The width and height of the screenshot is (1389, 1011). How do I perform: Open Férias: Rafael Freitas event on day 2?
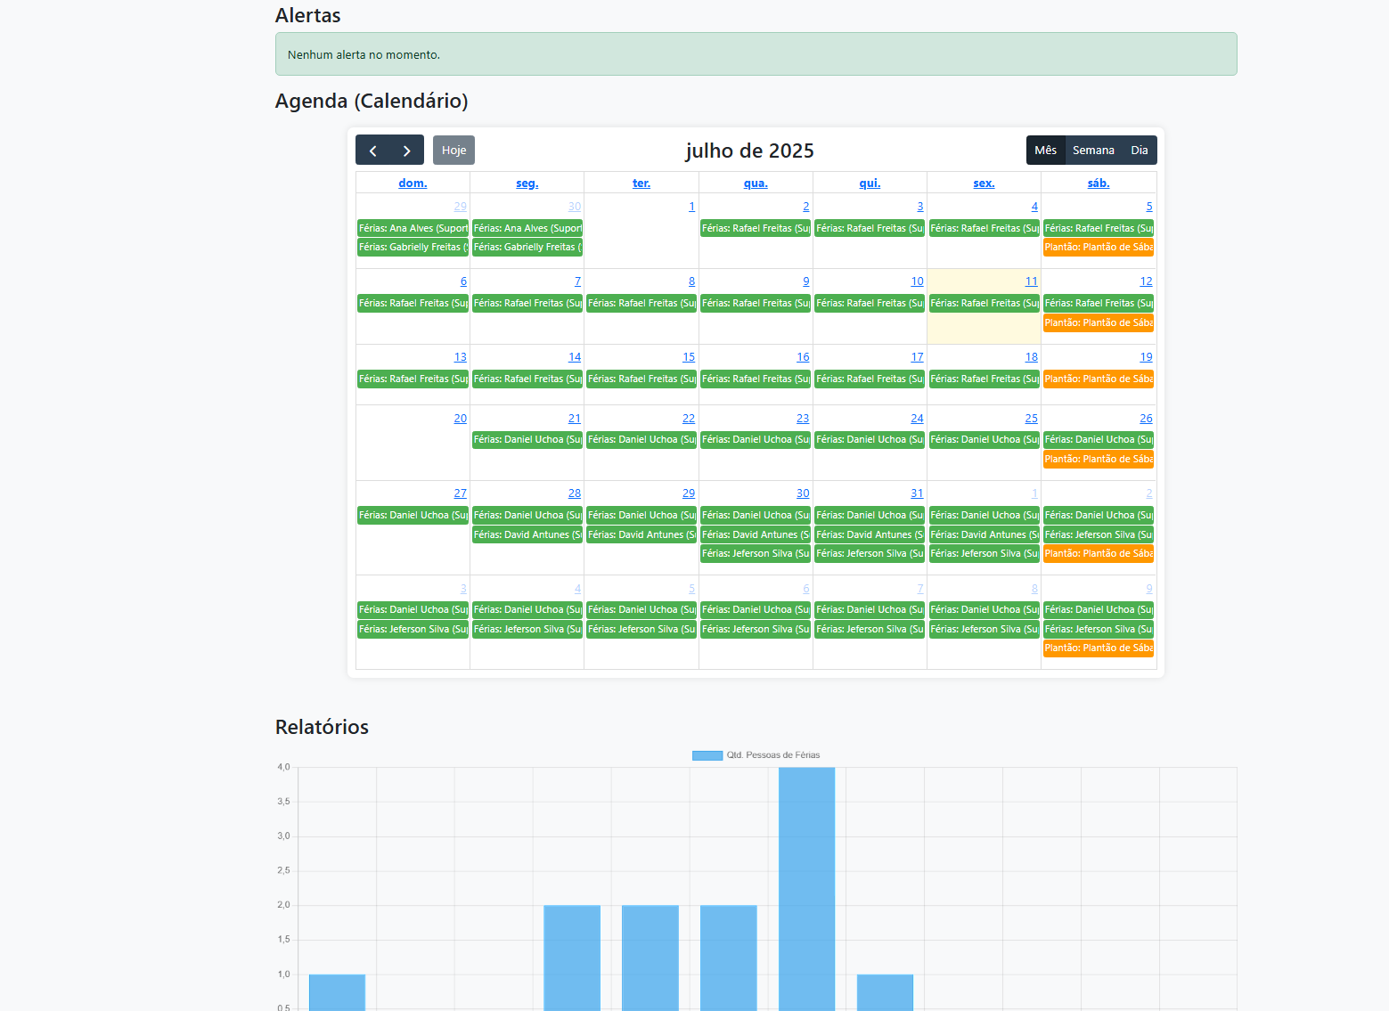[x=756, y=228]
